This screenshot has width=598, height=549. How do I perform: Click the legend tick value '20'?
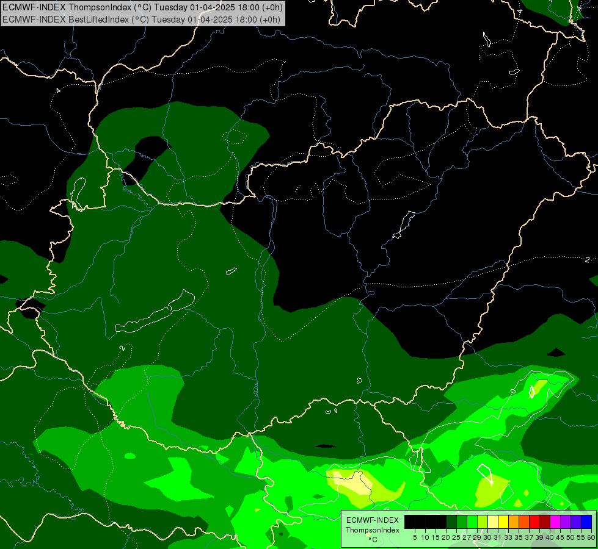(x=447, y=537)
